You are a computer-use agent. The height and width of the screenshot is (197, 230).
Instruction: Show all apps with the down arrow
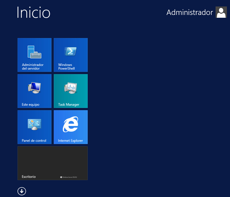coord(22,191)
